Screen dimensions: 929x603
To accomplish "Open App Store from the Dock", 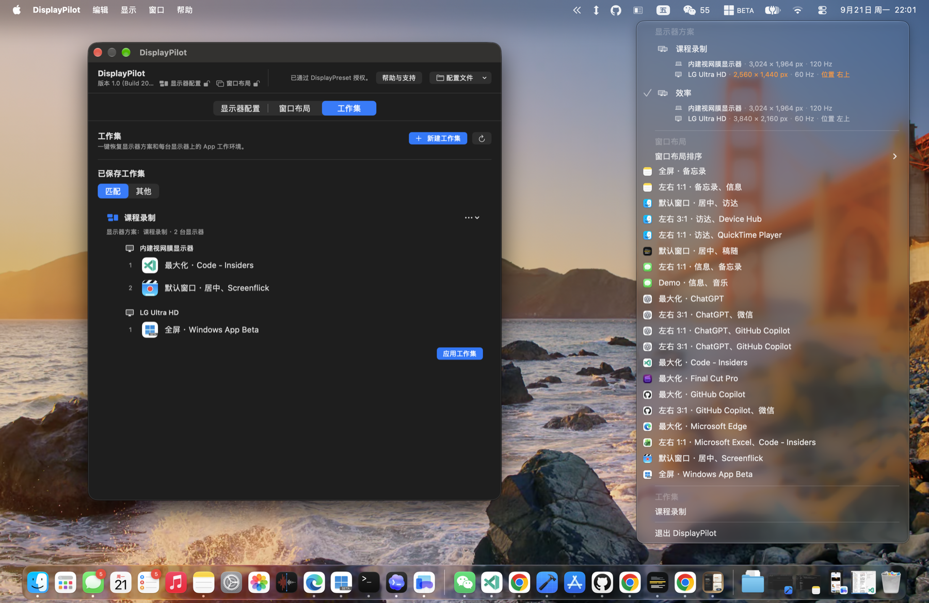I will (574, 583).
